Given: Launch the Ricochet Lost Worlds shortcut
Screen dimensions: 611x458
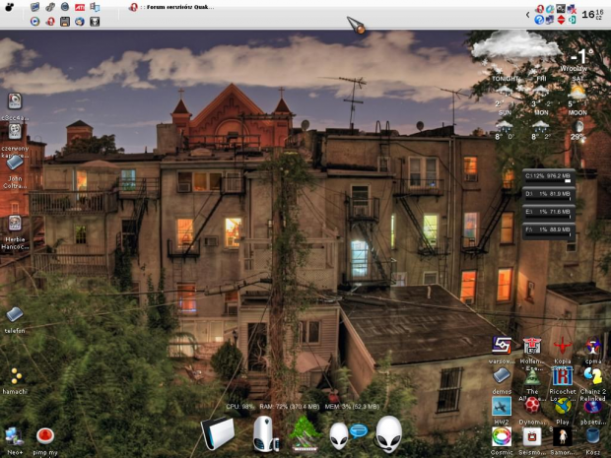Looking at the screenshot, I should tap(563, 376).
